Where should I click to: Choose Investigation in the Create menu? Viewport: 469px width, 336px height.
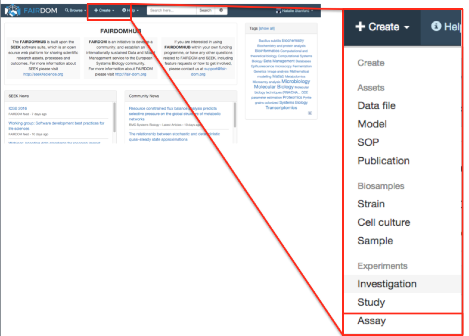pos(387,284)
